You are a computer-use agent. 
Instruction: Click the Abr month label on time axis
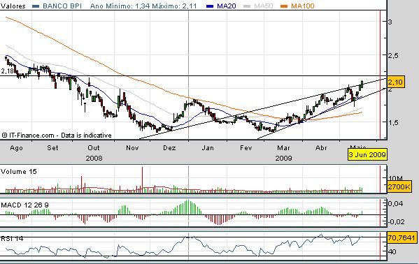coord(321,147)
